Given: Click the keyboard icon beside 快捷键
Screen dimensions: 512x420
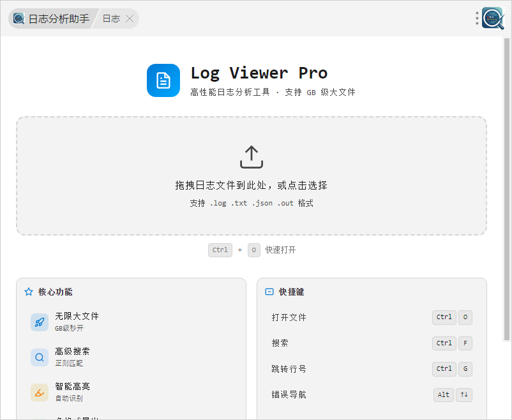Looking at the screenshot, I should coord(269,292).
